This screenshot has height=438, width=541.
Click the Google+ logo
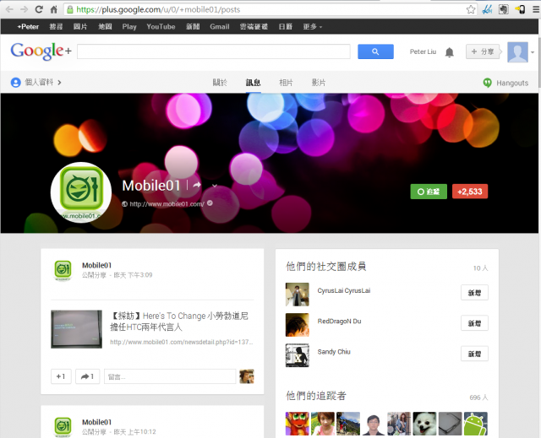pos(41,51)
